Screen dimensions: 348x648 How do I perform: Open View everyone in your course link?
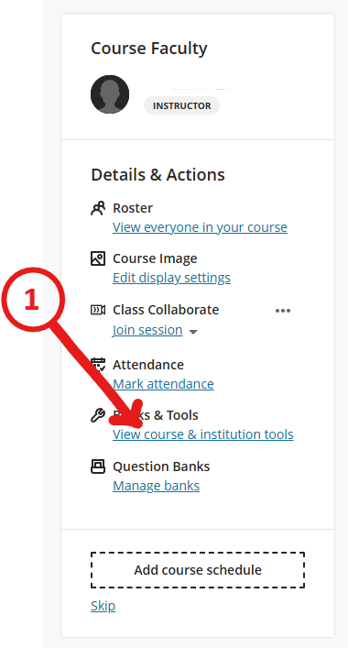coord(200,227)
